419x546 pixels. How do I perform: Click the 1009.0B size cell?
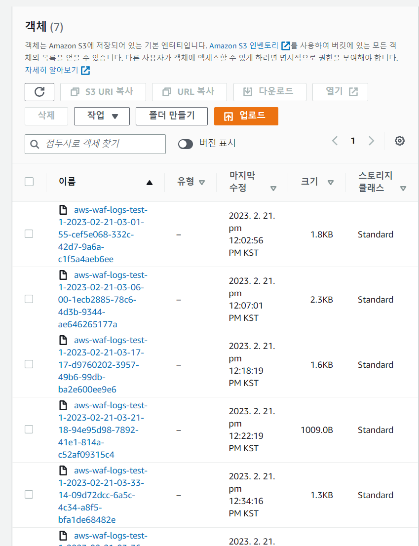pyautogui.click(x=317, y=430)
